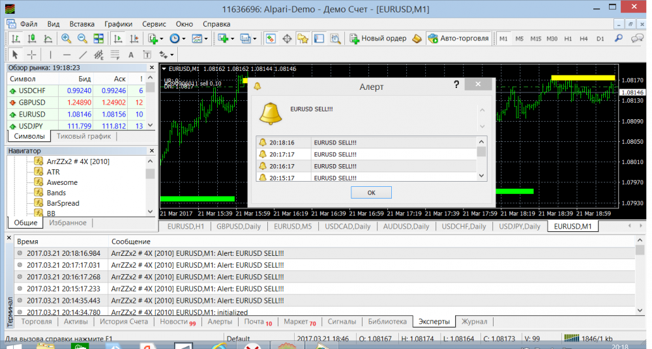Select the trendline drawing tool
Screen dimensions: 652x349
click(x=83, y=55)
